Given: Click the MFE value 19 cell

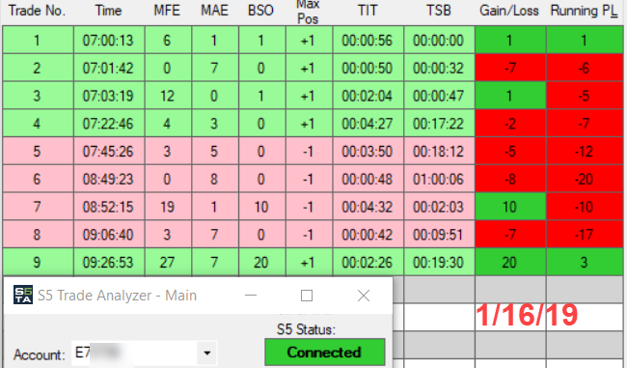Looking at the screenshot, I should click(x=168, y=207).
